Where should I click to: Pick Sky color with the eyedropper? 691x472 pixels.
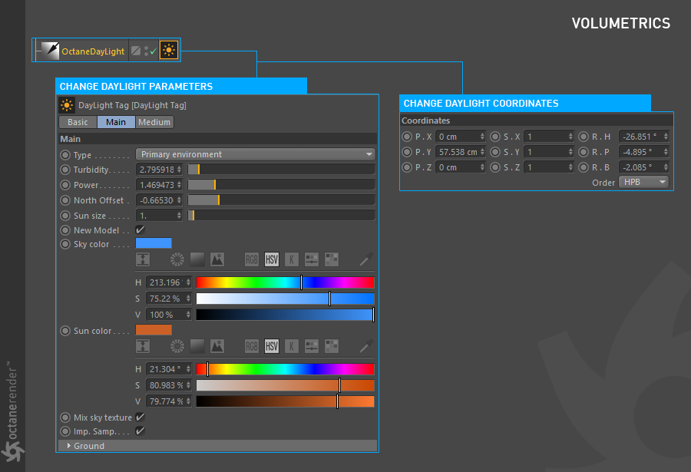click(366, 259)
